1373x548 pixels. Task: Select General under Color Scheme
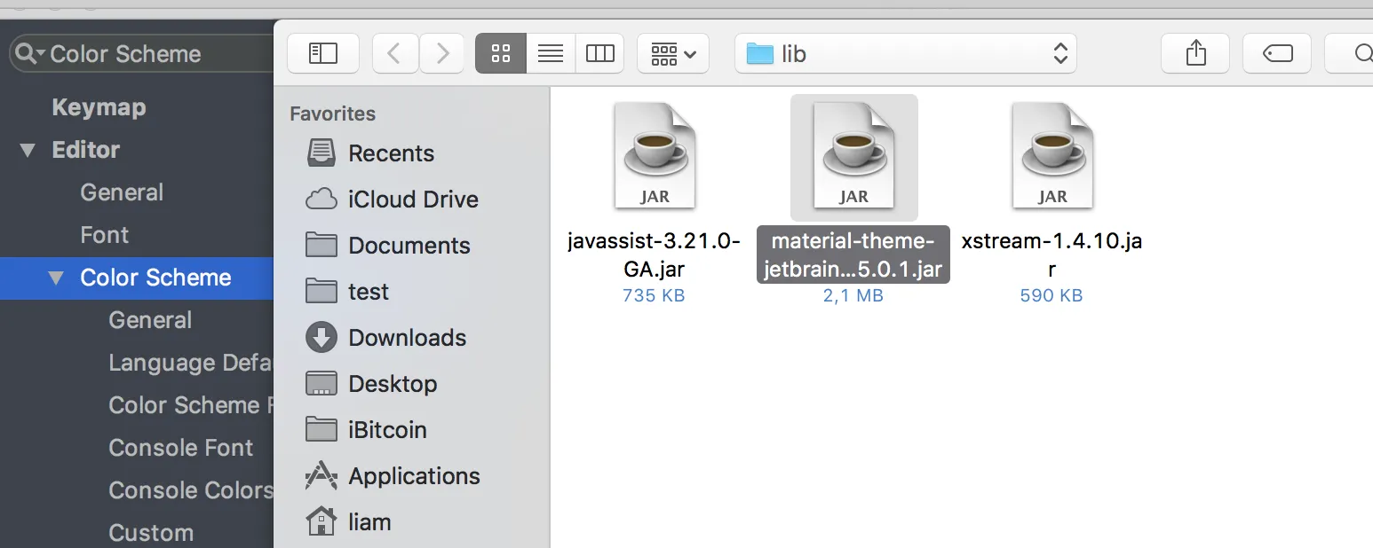click(x=150, y=320)
